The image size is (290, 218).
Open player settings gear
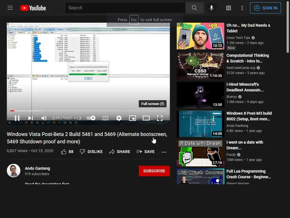119,118
